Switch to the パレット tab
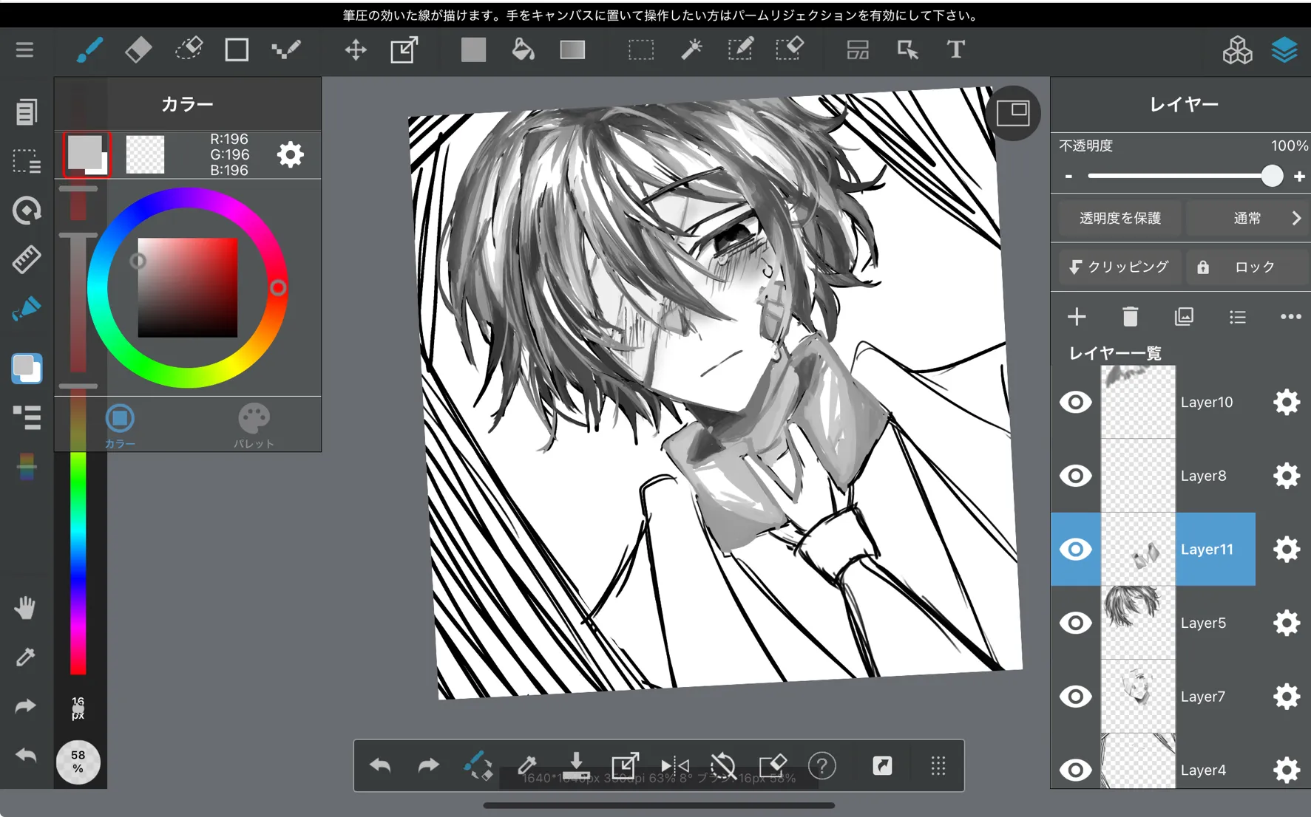 254,425
